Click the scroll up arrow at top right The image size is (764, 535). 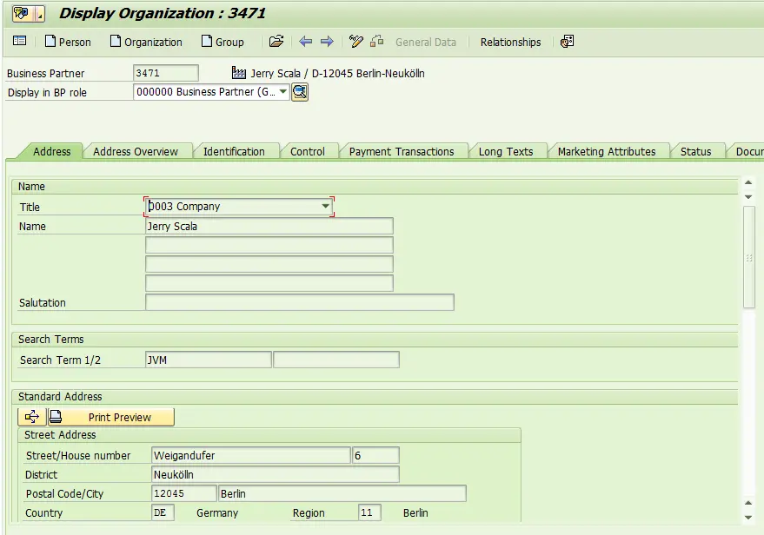click(x=748, y=182)
